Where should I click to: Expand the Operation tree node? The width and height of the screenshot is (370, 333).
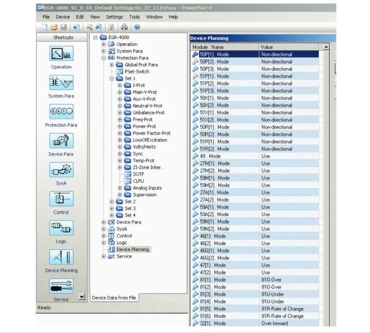click(x=103, y=44)
